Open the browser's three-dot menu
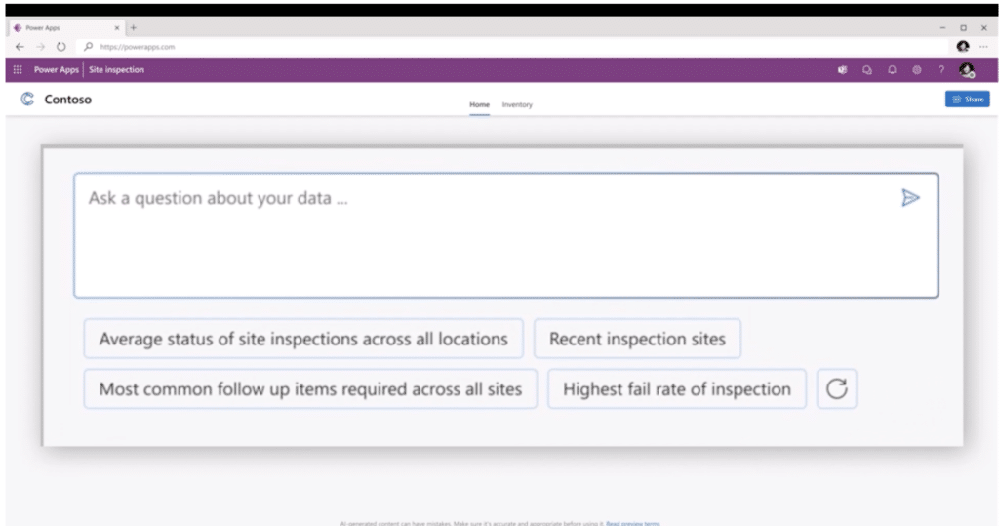Screen dimensions: 999x526 (x=983, y=46)
